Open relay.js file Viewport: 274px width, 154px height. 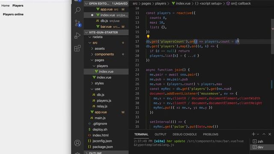(x=106, y=107)
